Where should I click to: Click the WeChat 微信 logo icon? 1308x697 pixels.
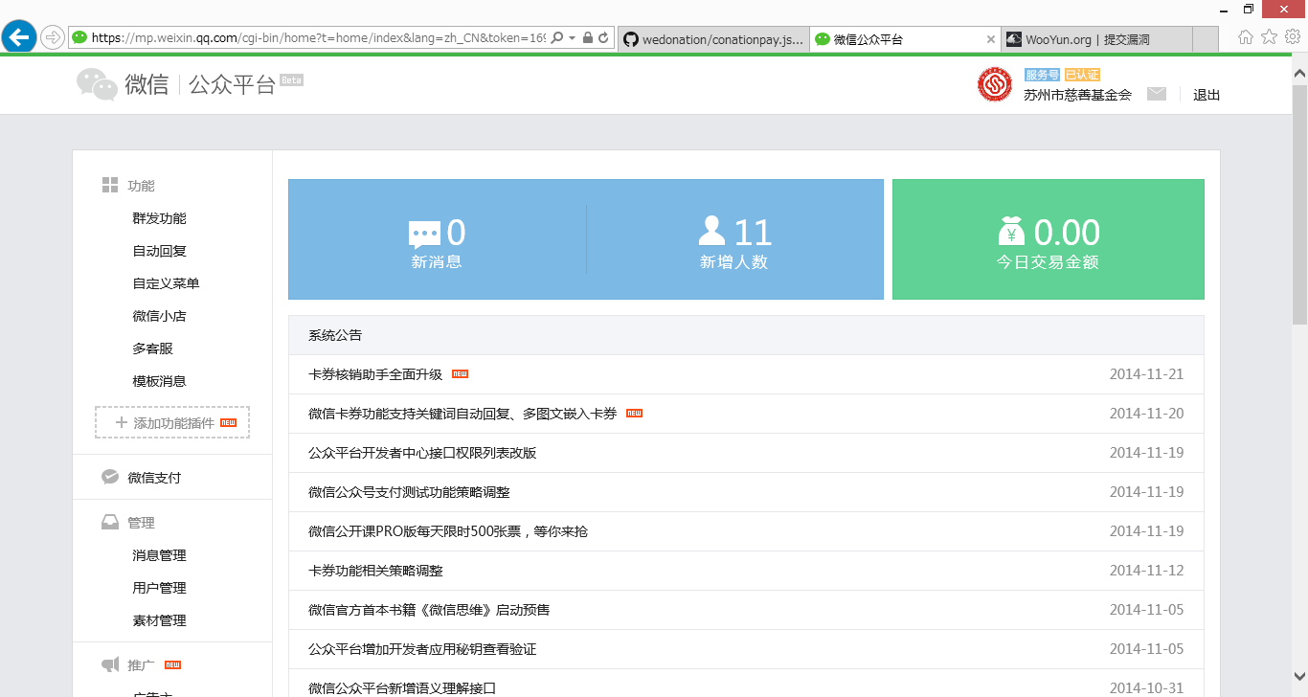(x=98, y=84)
